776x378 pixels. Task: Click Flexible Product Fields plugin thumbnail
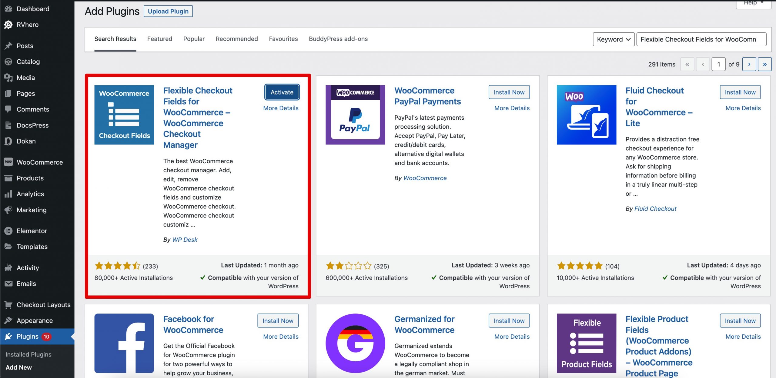586,343
